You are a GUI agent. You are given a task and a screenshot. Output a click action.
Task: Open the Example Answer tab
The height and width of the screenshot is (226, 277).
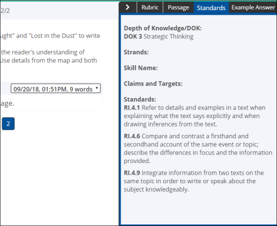[253, 7]
